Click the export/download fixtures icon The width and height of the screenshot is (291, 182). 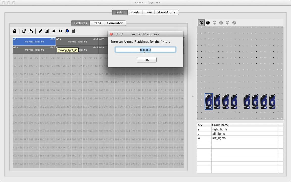pyautogui.click(x=31, y=31)
